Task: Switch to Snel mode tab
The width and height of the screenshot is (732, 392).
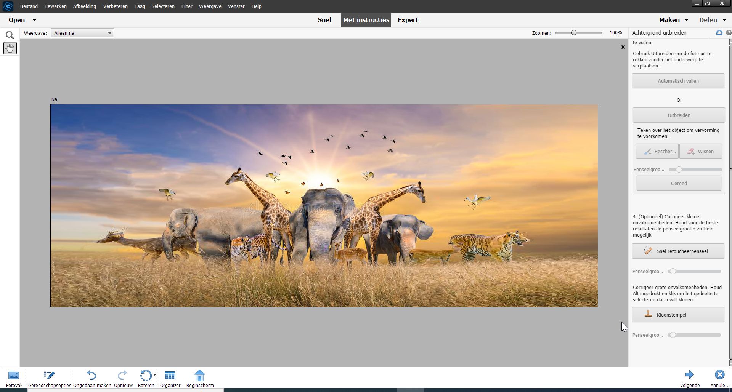Action: coord(324,20)
